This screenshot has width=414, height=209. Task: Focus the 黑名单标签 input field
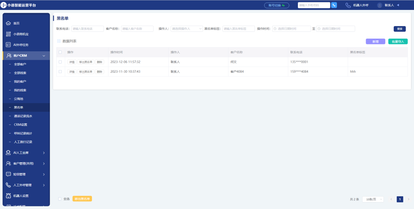[239, 29]
